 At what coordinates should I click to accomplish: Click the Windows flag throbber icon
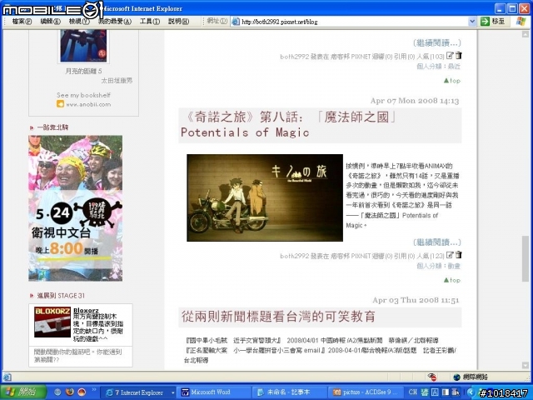coord(521,22)
